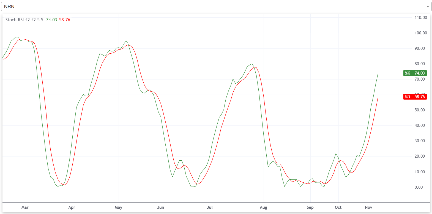Select the Aug marker on the time axis
Viewport: 432px width, 214px height.
click(263, 207)
